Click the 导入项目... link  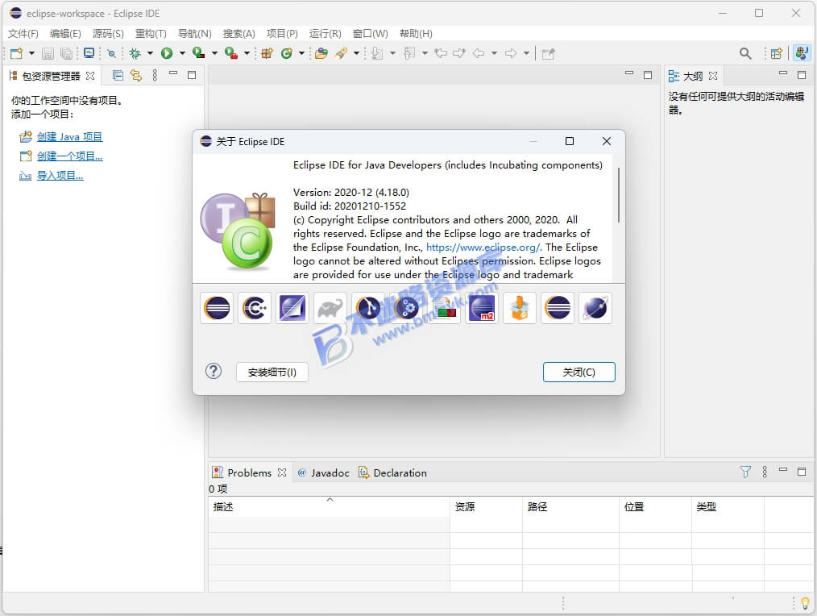(60, 176)
